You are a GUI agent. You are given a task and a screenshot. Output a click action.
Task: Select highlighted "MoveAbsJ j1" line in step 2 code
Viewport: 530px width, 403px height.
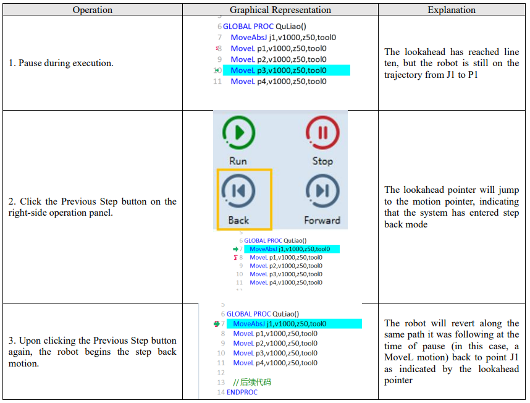click(292, 249)
